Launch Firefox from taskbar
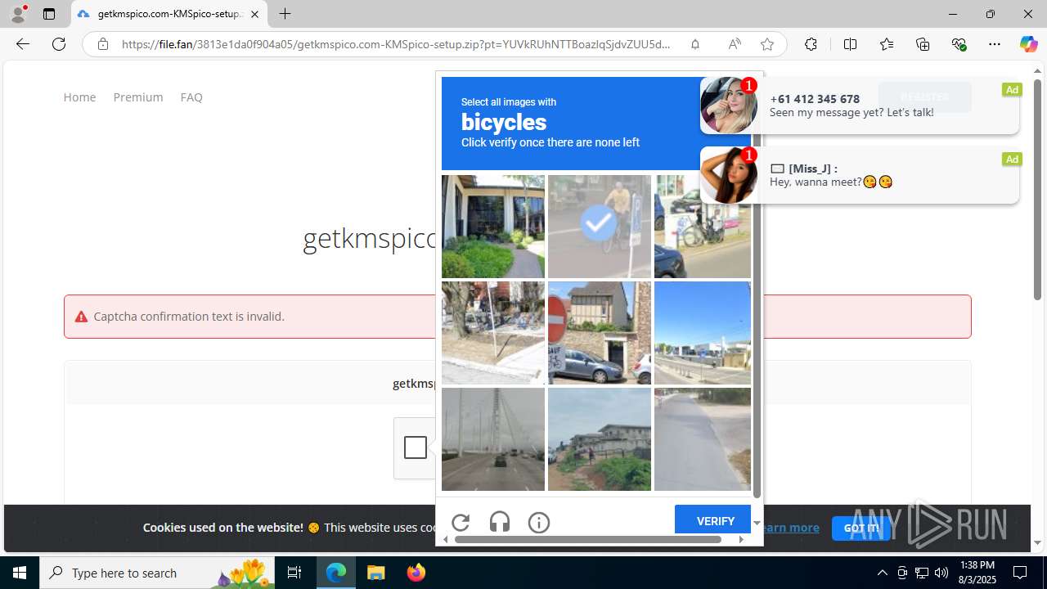1047x589 pixels. pyautogui.click(x=416, y=573)
